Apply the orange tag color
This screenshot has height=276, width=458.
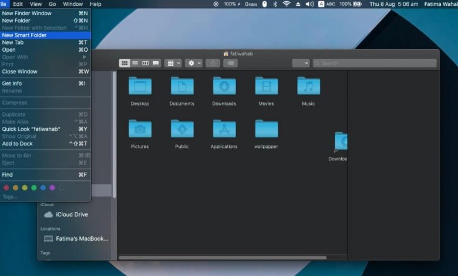15,188
